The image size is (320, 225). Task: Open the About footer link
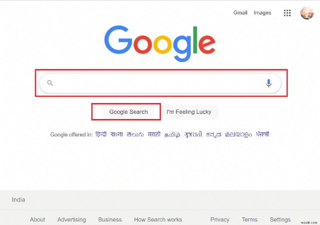tap(38, 219)
